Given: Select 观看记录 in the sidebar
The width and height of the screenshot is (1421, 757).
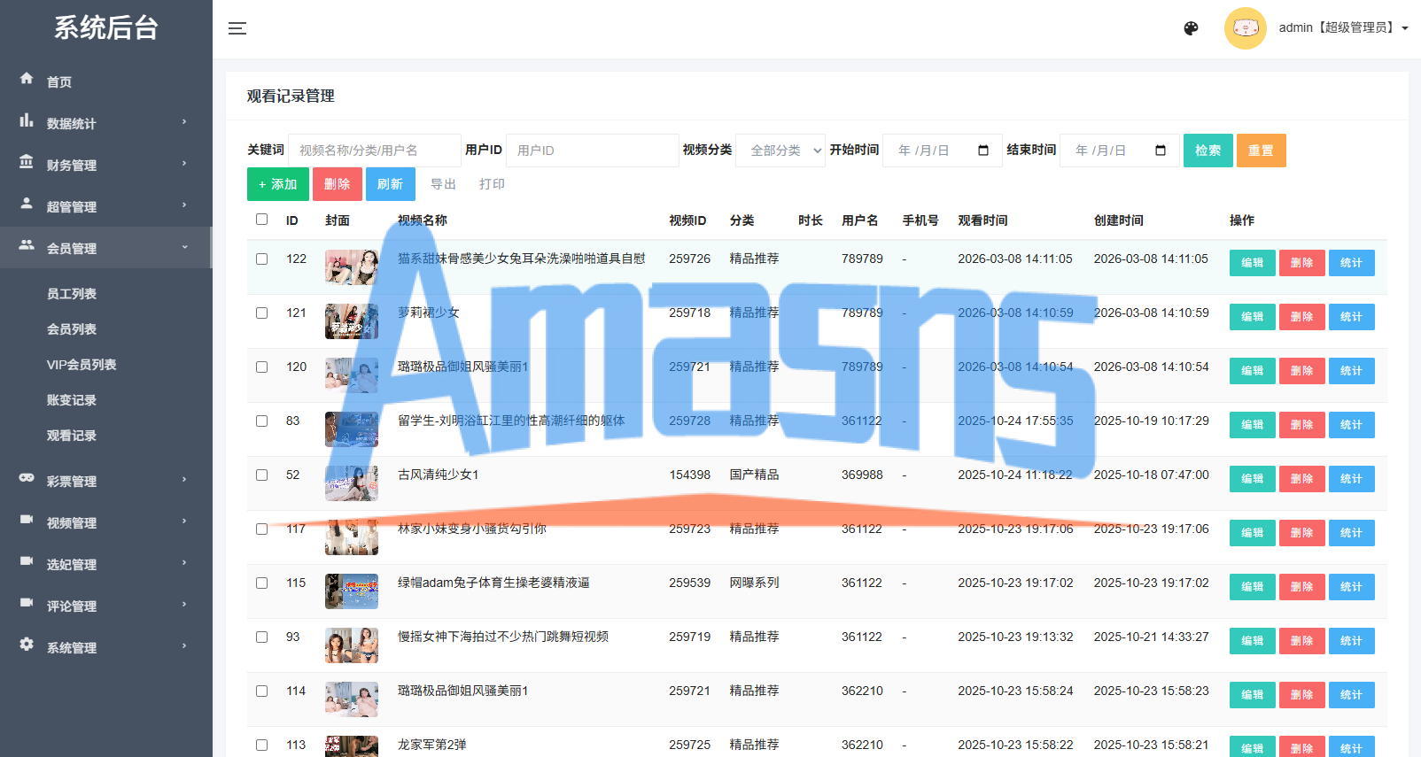Looking at the screenshot, I should click(x=72, y=436).
